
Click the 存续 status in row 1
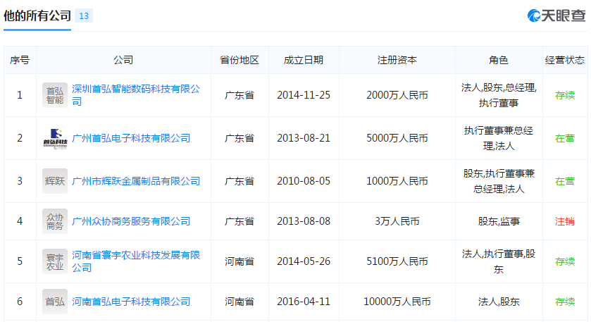point(565,95)
